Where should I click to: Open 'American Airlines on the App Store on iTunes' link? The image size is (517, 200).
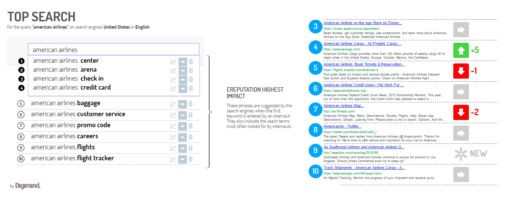coord(363,23)
